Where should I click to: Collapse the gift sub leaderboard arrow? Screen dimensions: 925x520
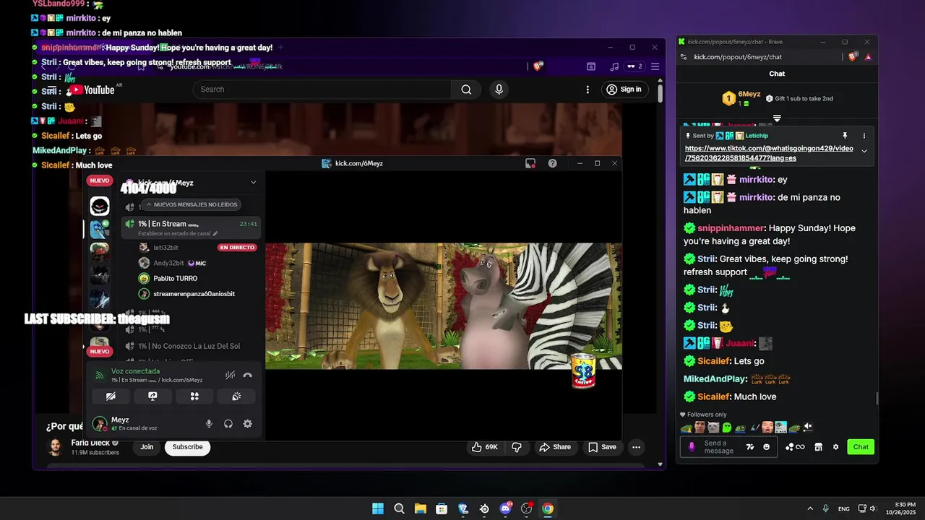pyautogui.click(x=777, y=118)
